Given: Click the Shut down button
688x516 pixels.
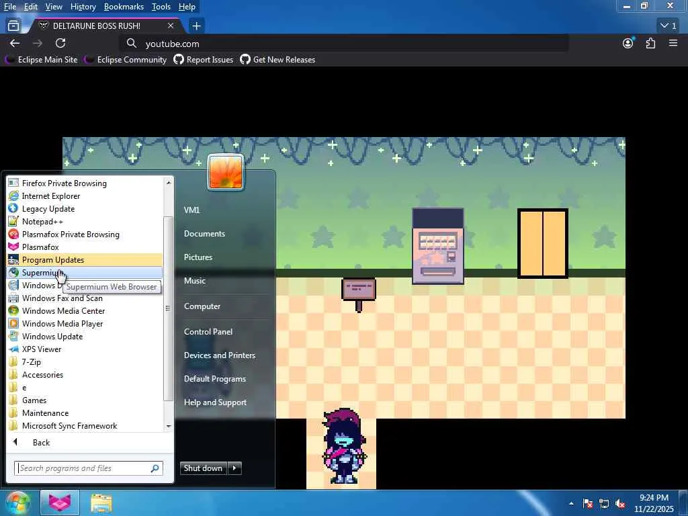Looking at the screenshot, I should point(203,468).
